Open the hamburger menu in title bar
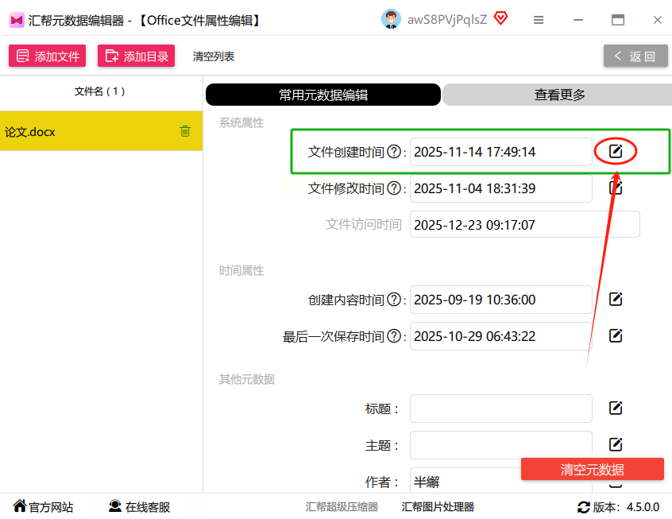Image resolution: width=672 pixels, height=519 pixels. 539,20
